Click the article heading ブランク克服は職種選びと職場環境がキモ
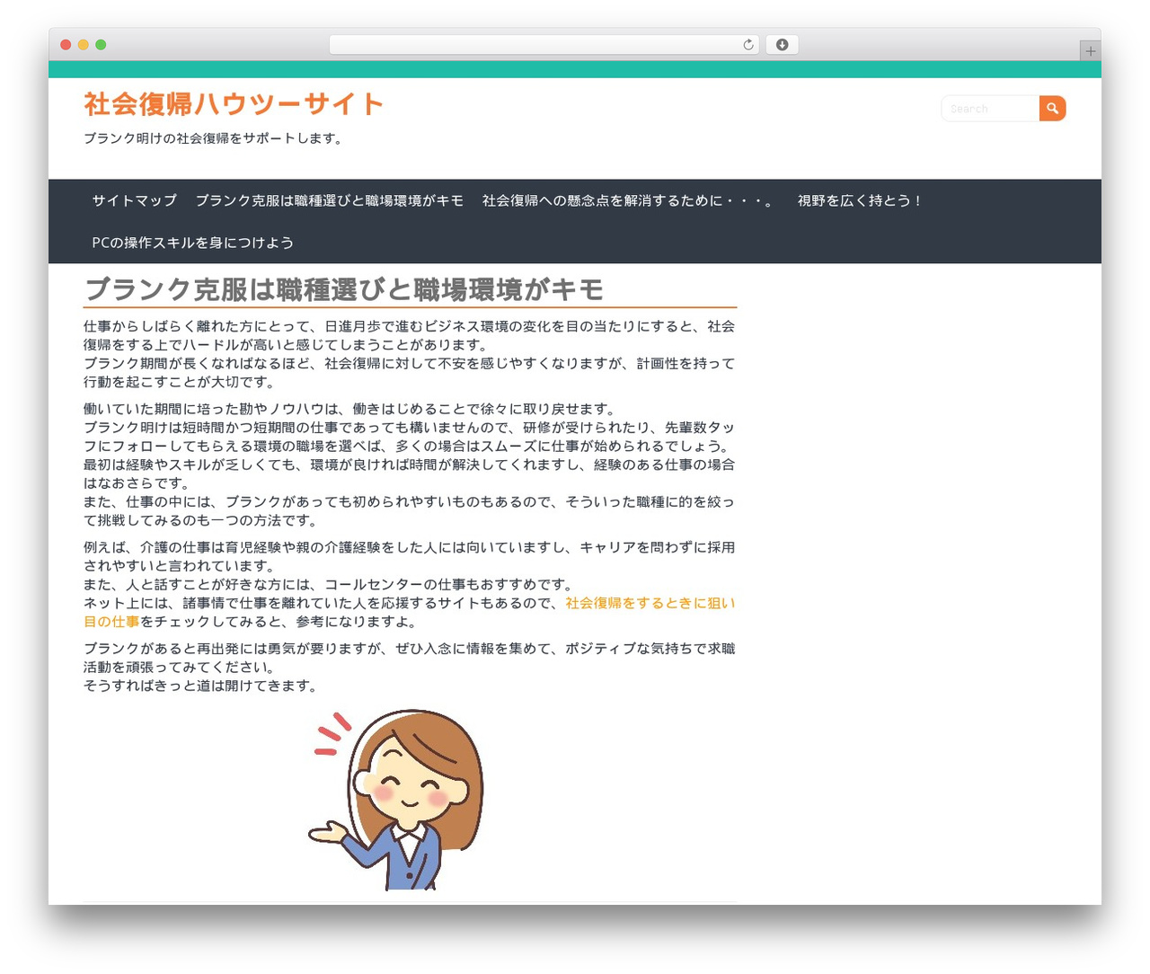 (x=344, y=289)
